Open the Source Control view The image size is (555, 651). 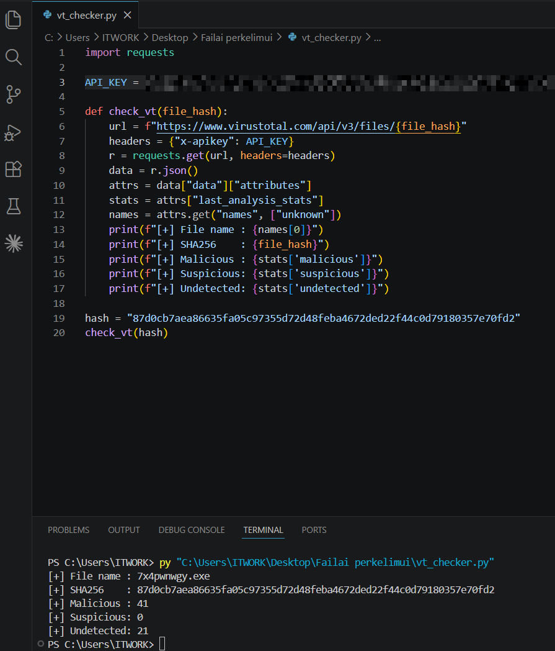pyautogui.click(x=13, y=94)
